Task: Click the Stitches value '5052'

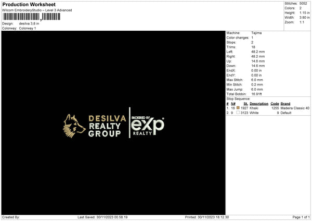Action: pyautogui.click(x=303, y=4)
